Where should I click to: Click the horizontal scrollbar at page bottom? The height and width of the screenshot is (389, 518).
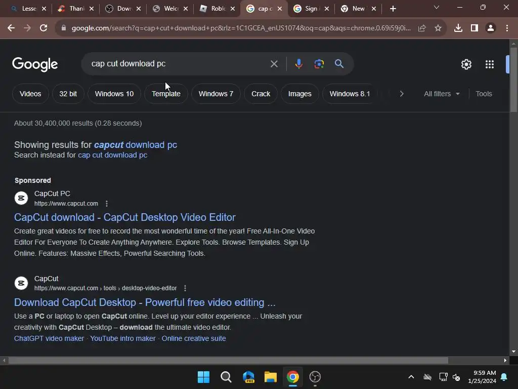click(228, 360)
